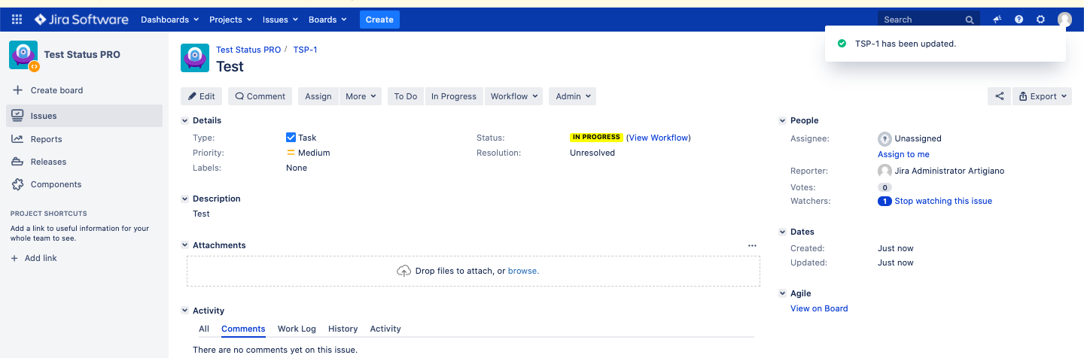Collapse the People section

783,120
